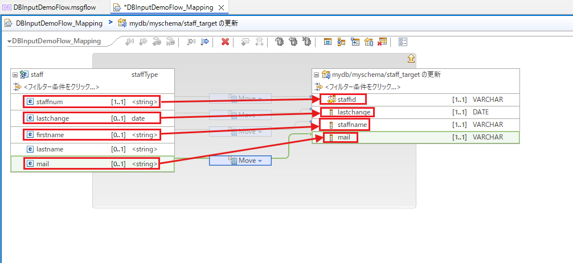Select the mail target column
This screenshot has height=263, width=573.
click(415, 137)
